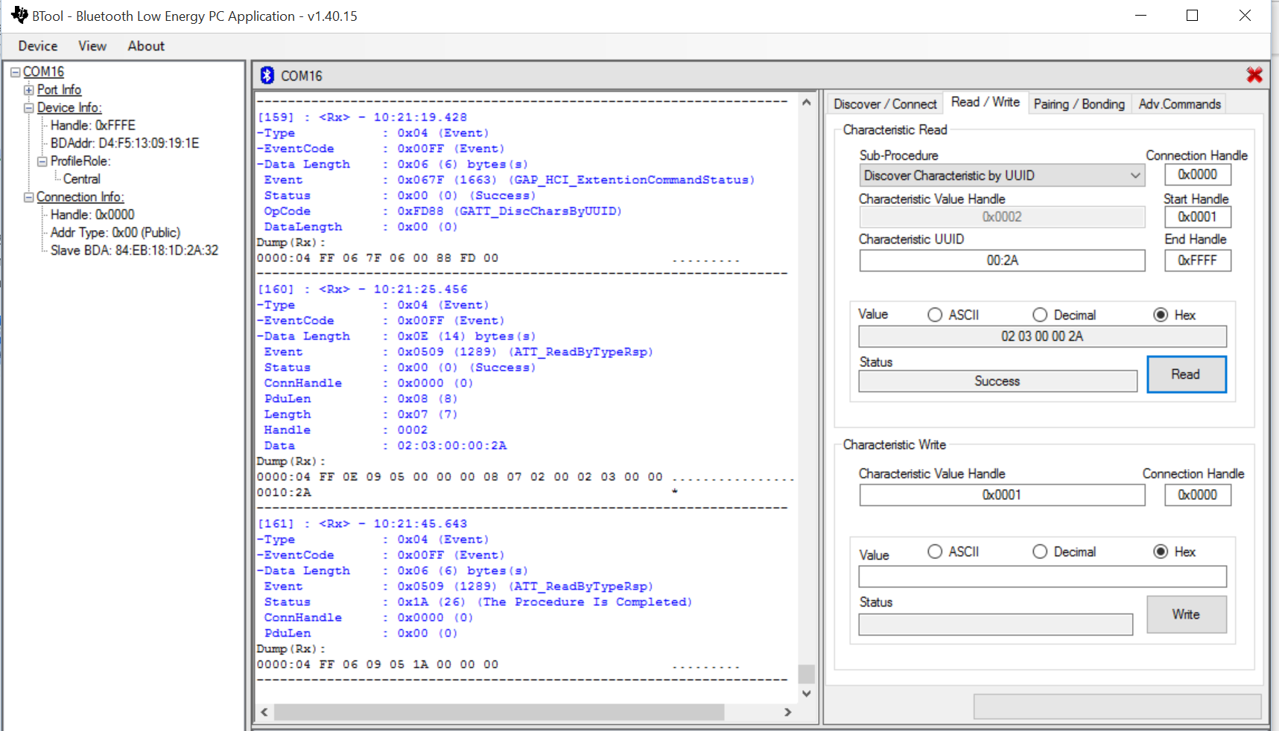Select the Read / Write tab

986,102
